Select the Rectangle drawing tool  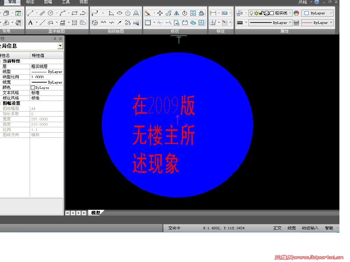(75, 13)
